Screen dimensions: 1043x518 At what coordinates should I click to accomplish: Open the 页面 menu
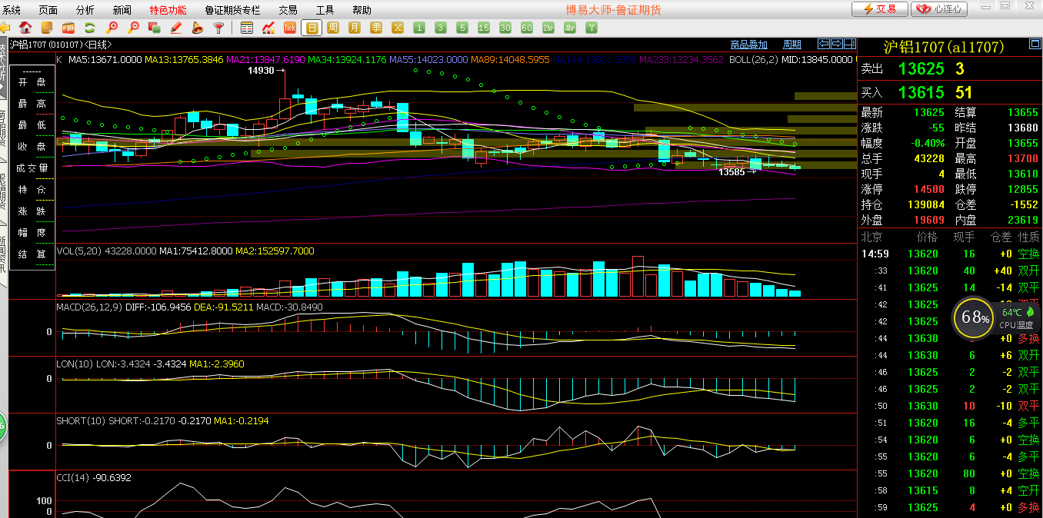pyautogui.click(x=48, y=10)
